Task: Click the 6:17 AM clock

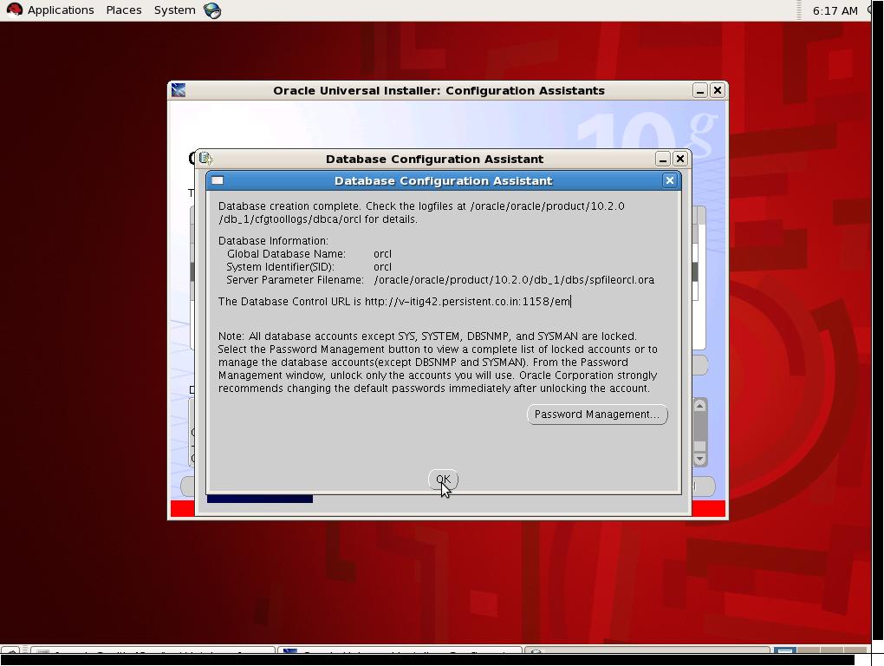Action: (835, 10)
